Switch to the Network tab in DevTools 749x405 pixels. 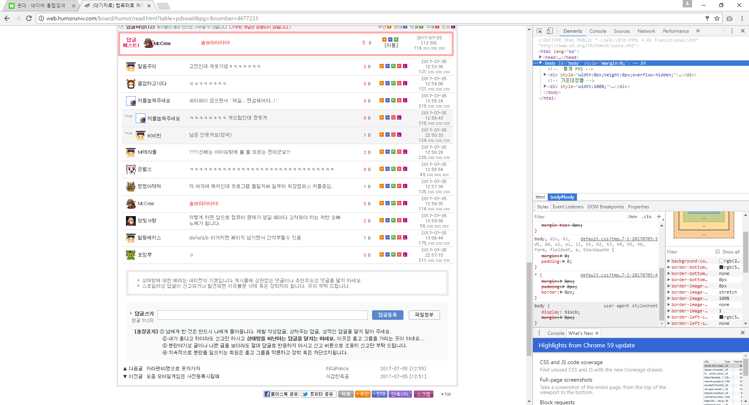pyautogui.click(x=646, y=31)
